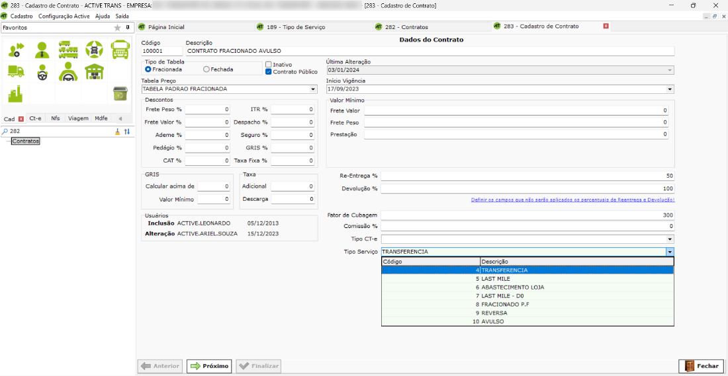Screen dimensions: 728x376
Task: Open the front-view bus favorite icon
Action: pyautogui.click(x=120, y=50)
